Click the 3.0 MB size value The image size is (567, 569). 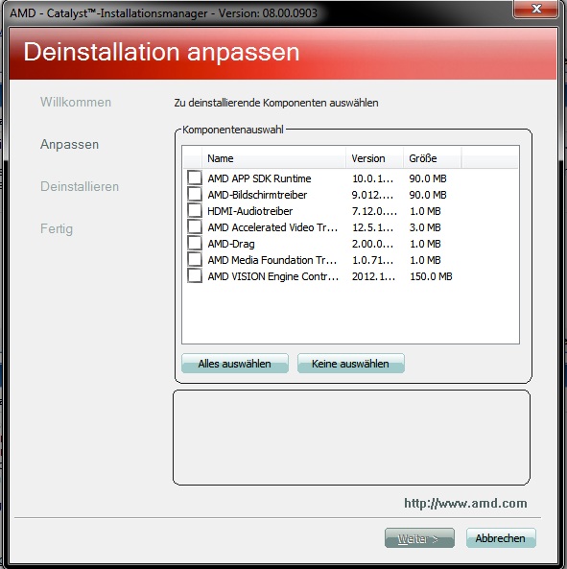point(425,227)
